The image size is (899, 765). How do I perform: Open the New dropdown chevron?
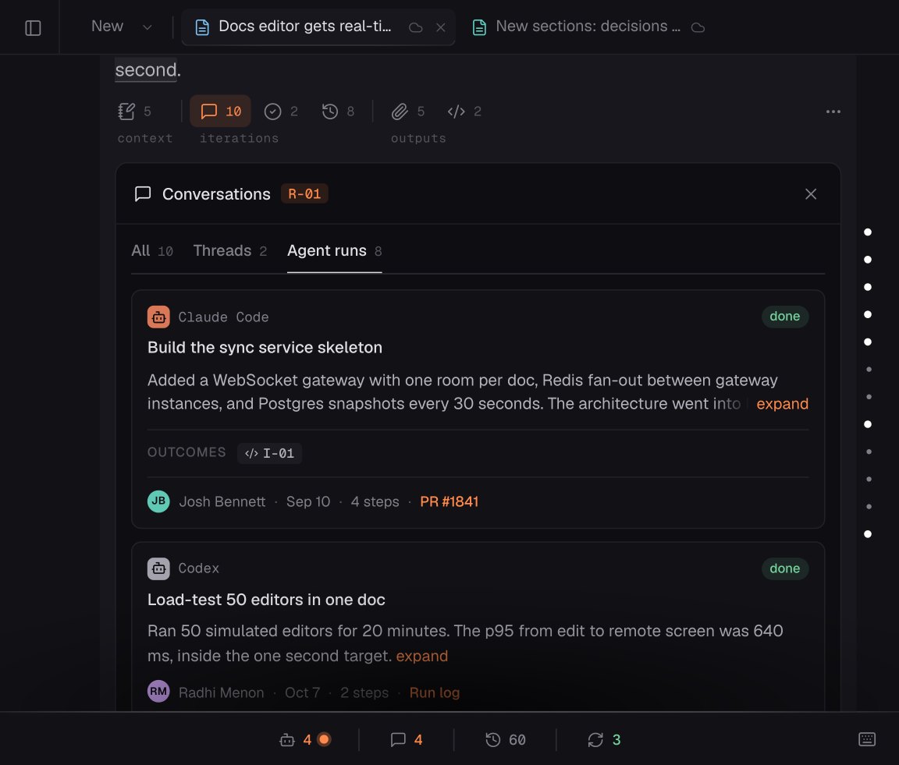click(147, 27)
